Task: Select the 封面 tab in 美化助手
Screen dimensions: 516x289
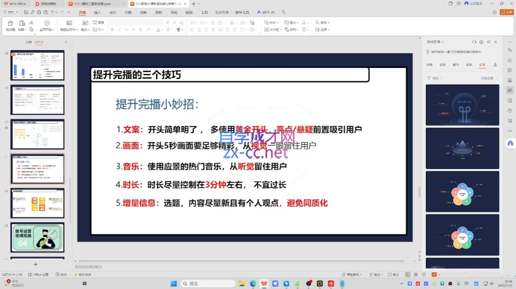Action: (x=430, y=65)
